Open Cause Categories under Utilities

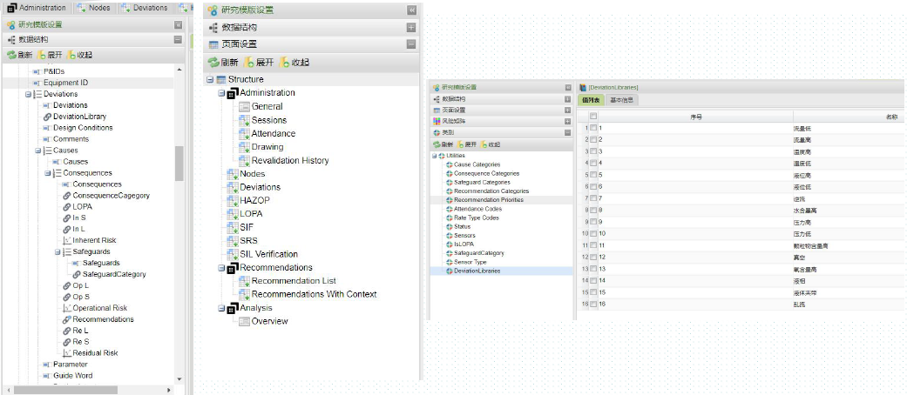(x=477, y=164)
